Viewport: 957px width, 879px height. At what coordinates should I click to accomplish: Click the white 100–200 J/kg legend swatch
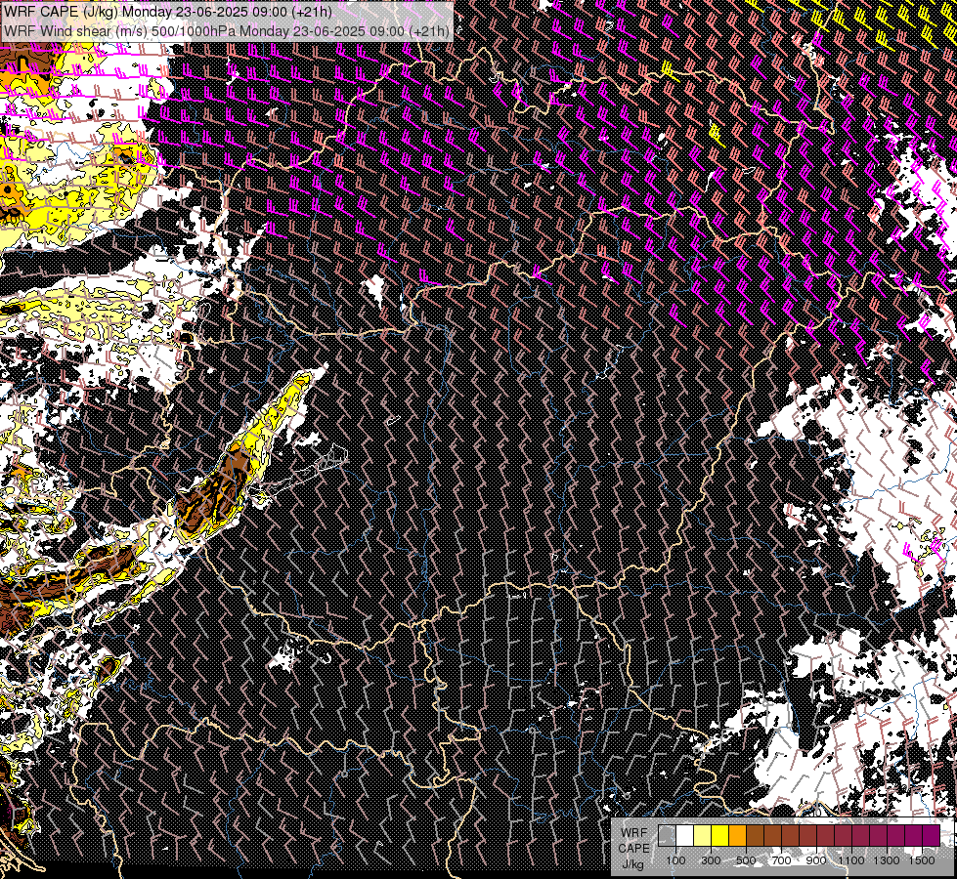[x=685, y=835]
